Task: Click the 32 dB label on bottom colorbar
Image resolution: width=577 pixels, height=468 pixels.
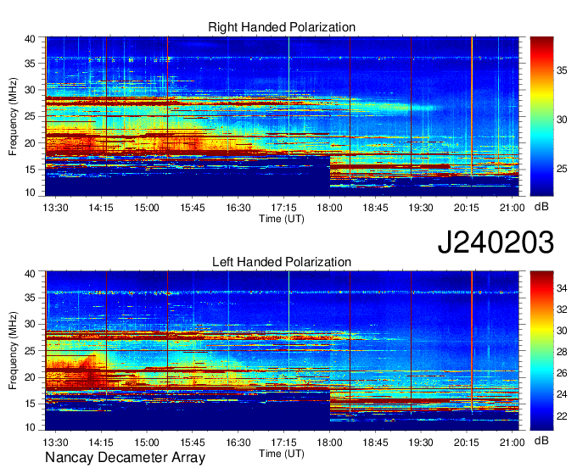Action: tap(562, 309)
